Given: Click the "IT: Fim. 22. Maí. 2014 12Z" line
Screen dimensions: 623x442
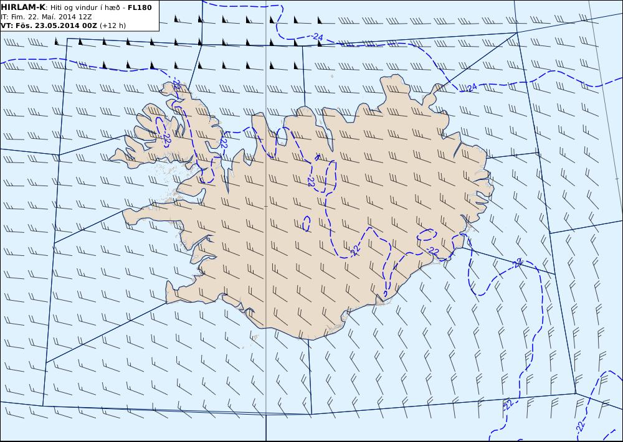Looking at the screenshot, I should click(x=47, y=17).
